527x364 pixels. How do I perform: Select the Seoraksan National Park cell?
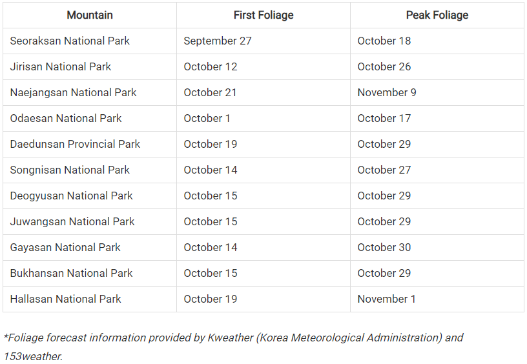pos(70,41)
